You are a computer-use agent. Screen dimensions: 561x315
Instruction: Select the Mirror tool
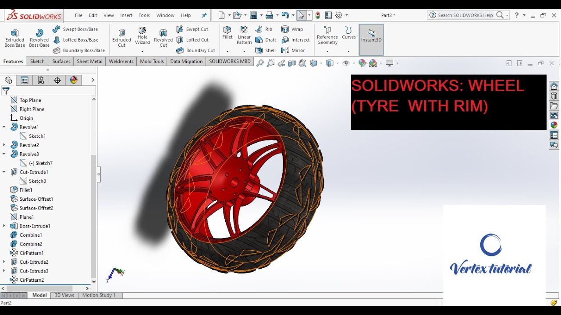[x=293, y=50]
